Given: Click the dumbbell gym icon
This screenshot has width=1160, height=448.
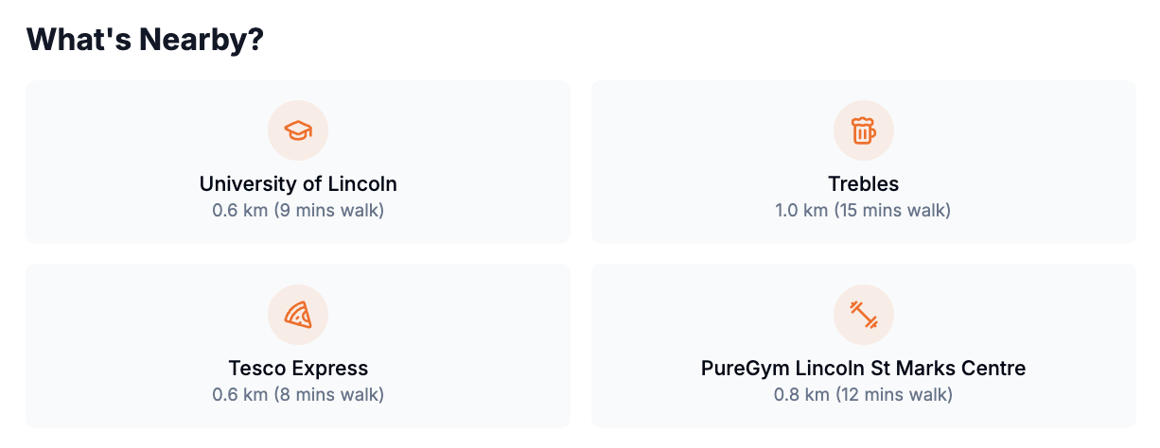Looking at the screenshot, I should [x=864, y=314].
